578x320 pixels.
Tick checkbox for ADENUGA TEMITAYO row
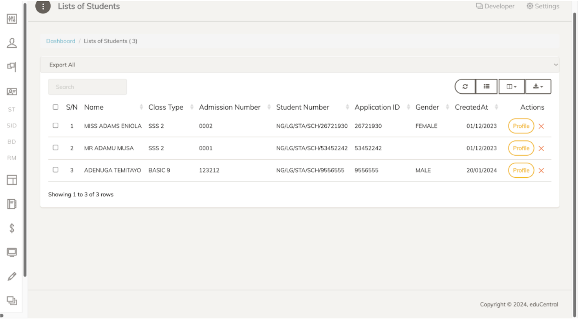coord(55,170)
